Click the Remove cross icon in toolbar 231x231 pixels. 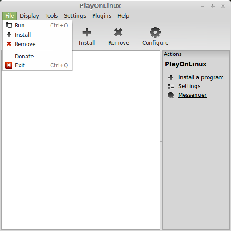pos(118,32)
